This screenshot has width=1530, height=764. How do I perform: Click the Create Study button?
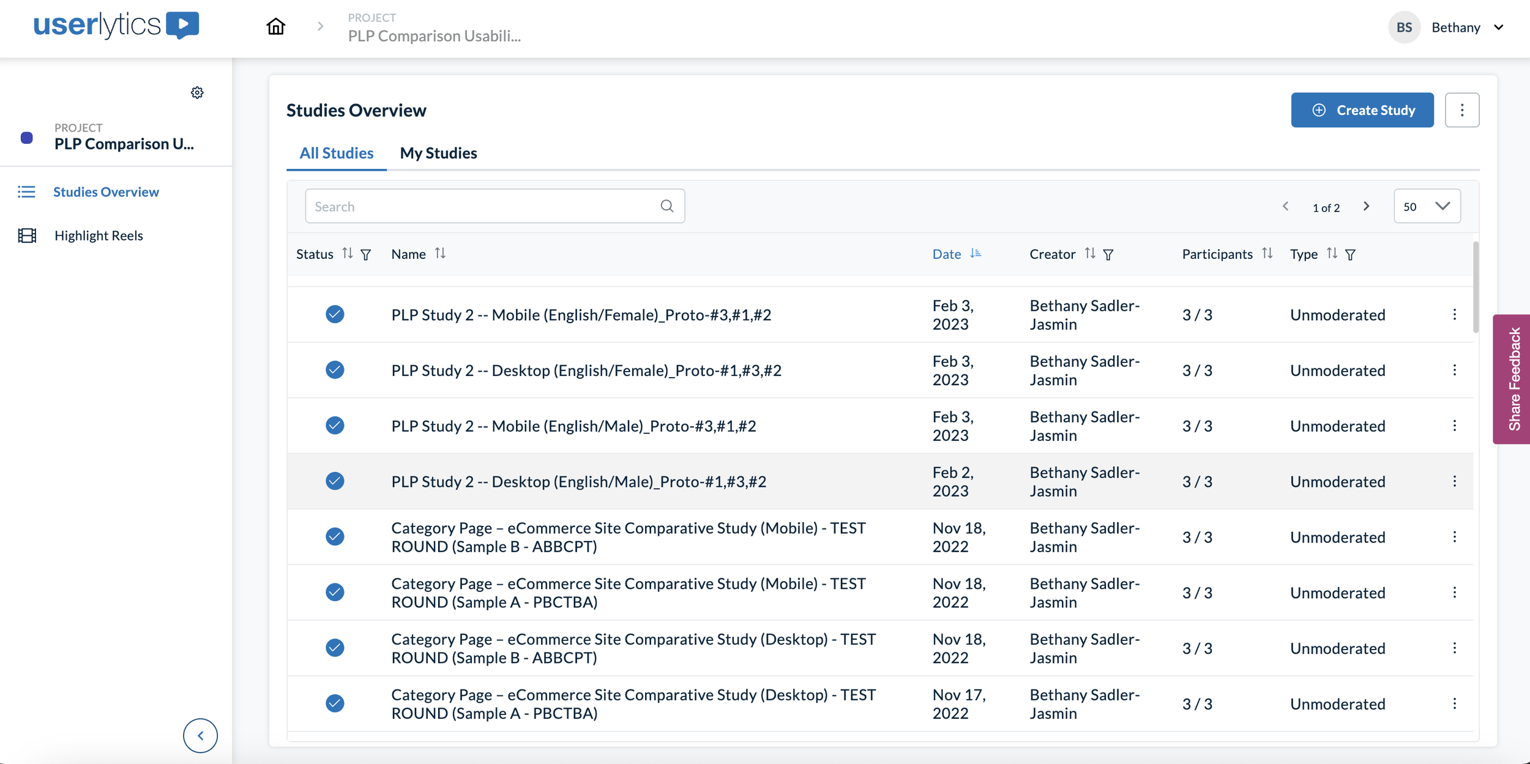click(x=1362, y=110)
